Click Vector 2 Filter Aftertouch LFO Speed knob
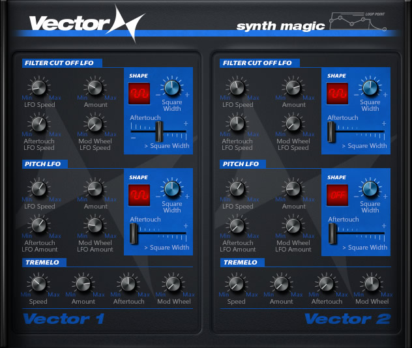This screenshot has width=412, height=348. [237, 124]
